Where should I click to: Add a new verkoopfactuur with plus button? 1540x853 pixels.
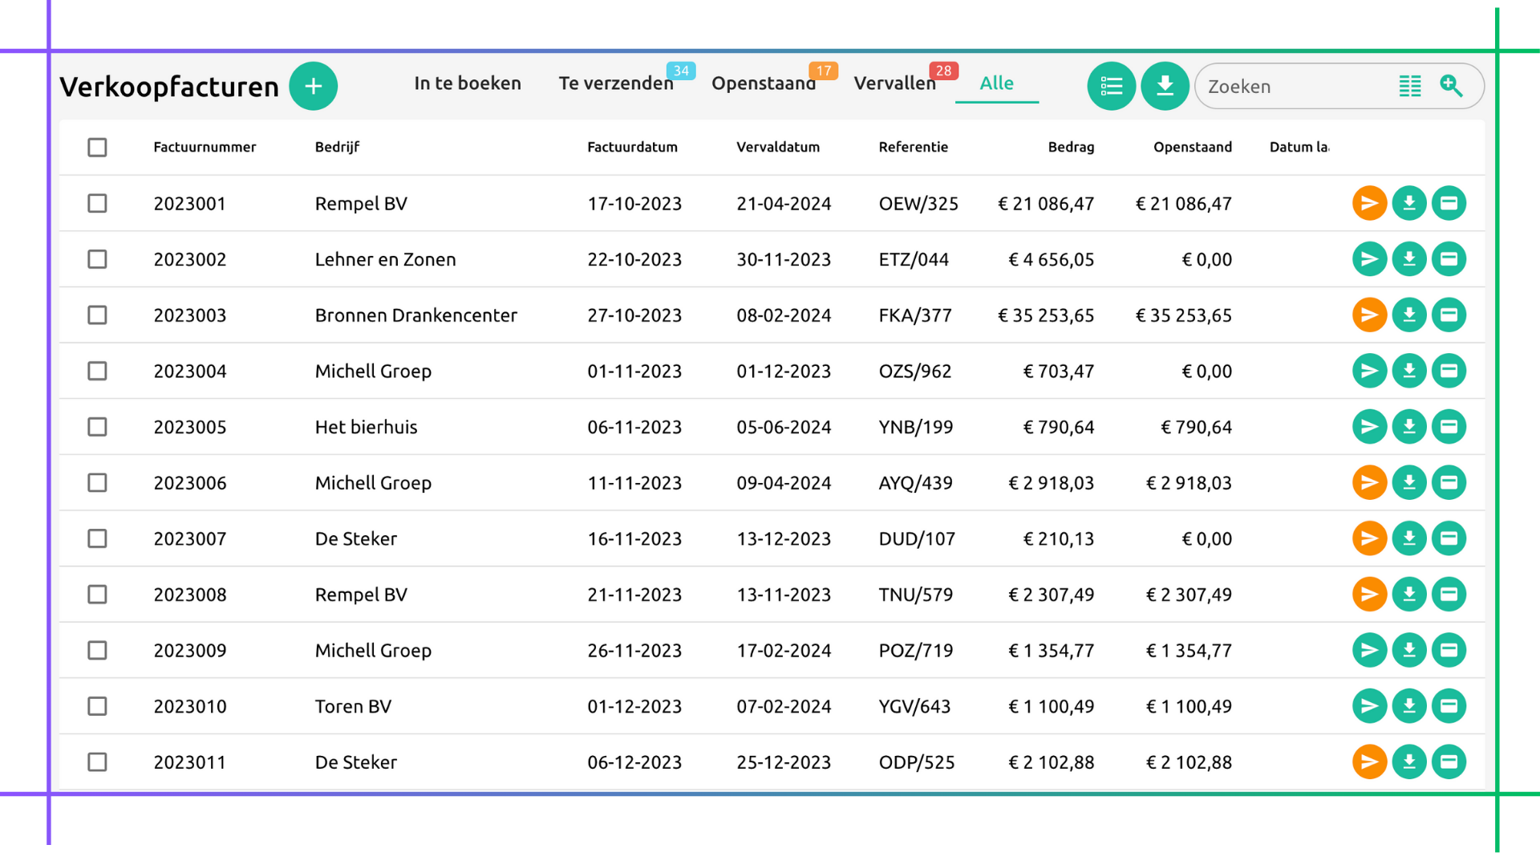pyautogui.click(x=313, y=86)
